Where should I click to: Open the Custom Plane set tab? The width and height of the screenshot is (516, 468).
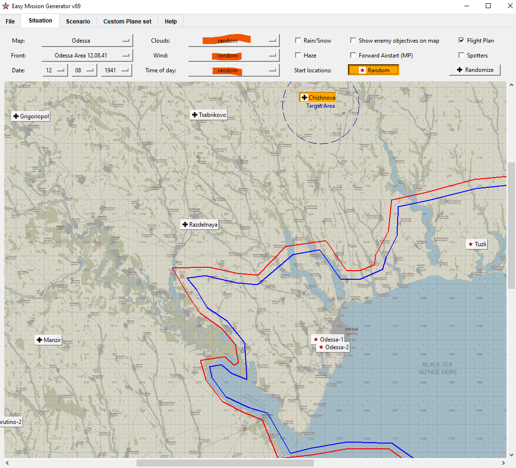(127, 21)
